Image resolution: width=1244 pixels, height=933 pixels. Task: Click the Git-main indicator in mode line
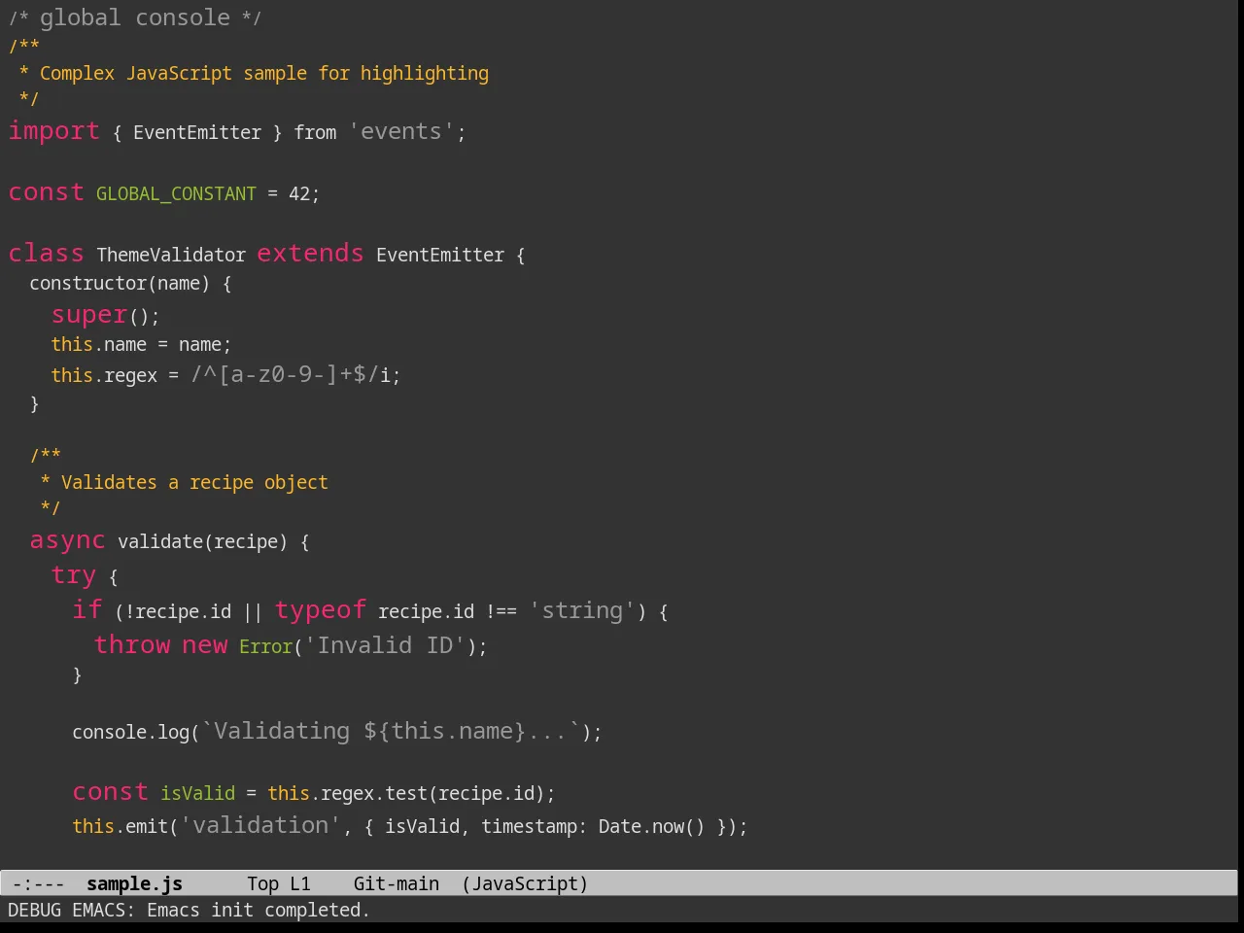[396, 883]
